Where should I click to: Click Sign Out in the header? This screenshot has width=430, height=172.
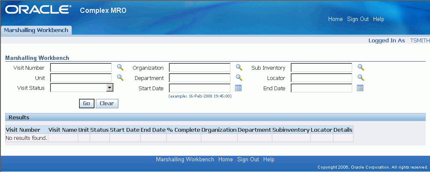pyautogui.click(x=358, y=19)
